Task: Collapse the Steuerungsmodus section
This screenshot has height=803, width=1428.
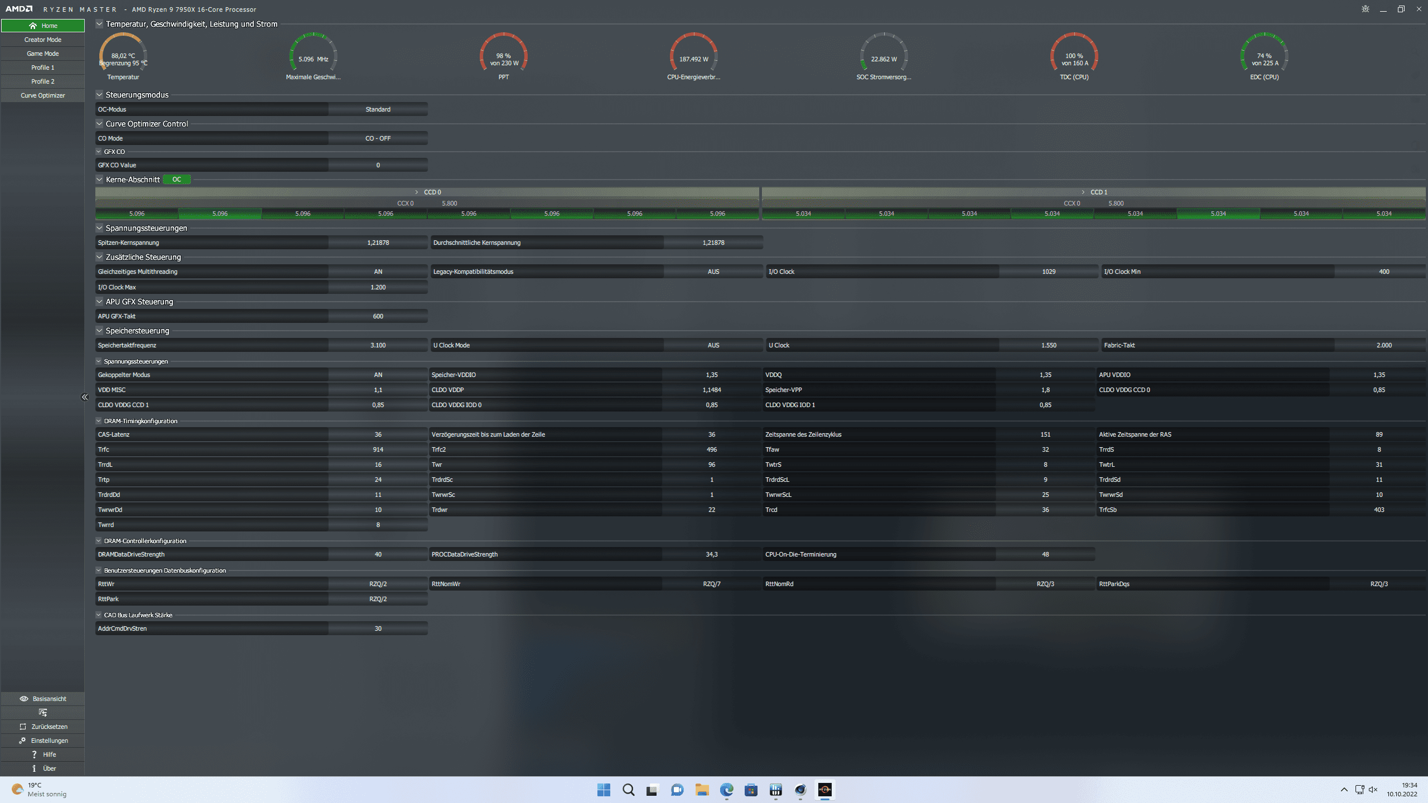Action: (99, 94)
